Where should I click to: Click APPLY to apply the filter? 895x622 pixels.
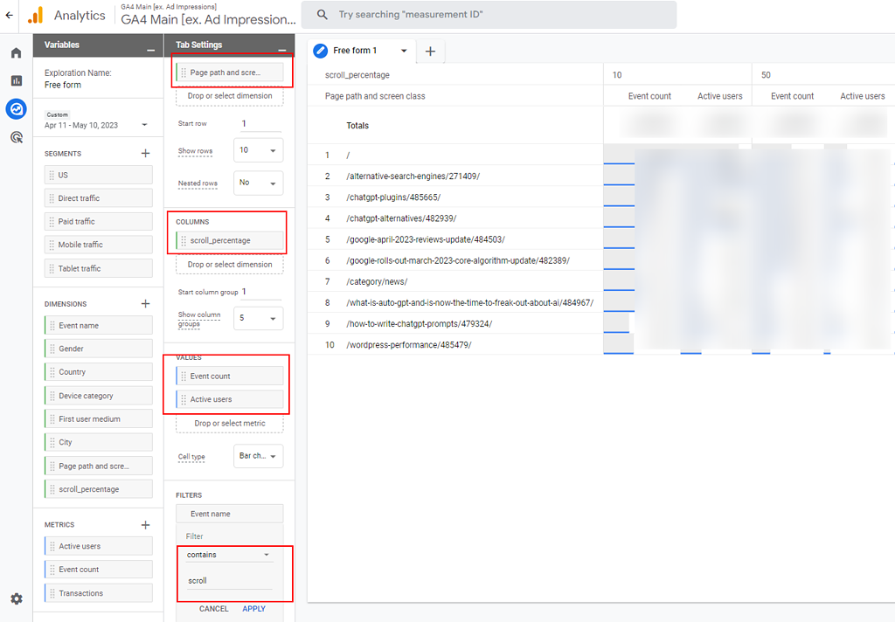click(253, 609)
